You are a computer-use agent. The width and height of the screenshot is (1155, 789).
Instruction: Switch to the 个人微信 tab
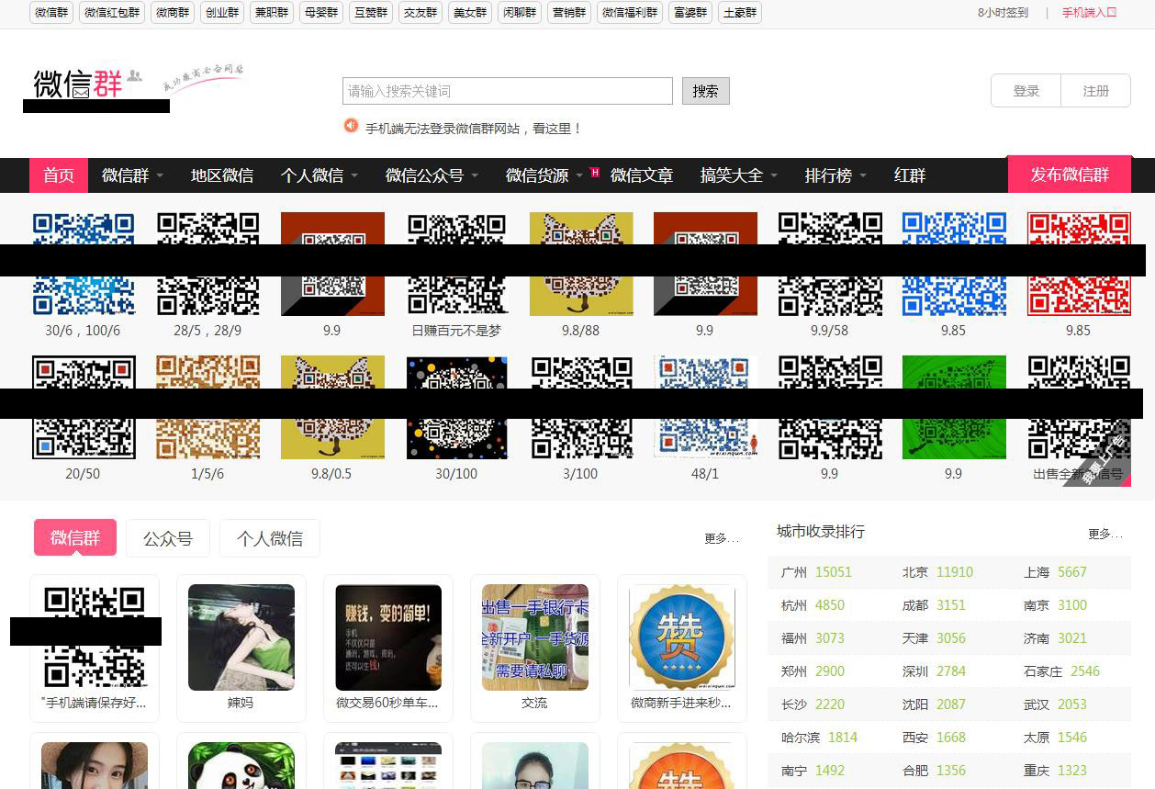[269, 539]
